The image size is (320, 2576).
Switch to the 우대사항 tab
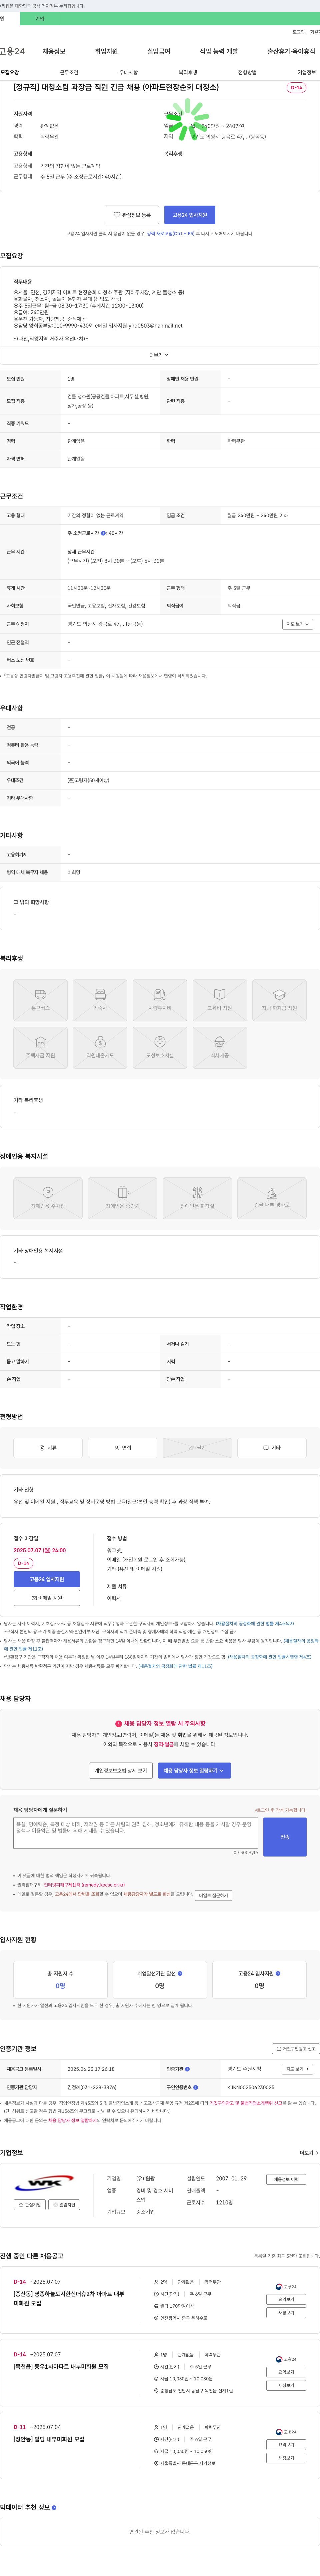[x=128, y=72]
